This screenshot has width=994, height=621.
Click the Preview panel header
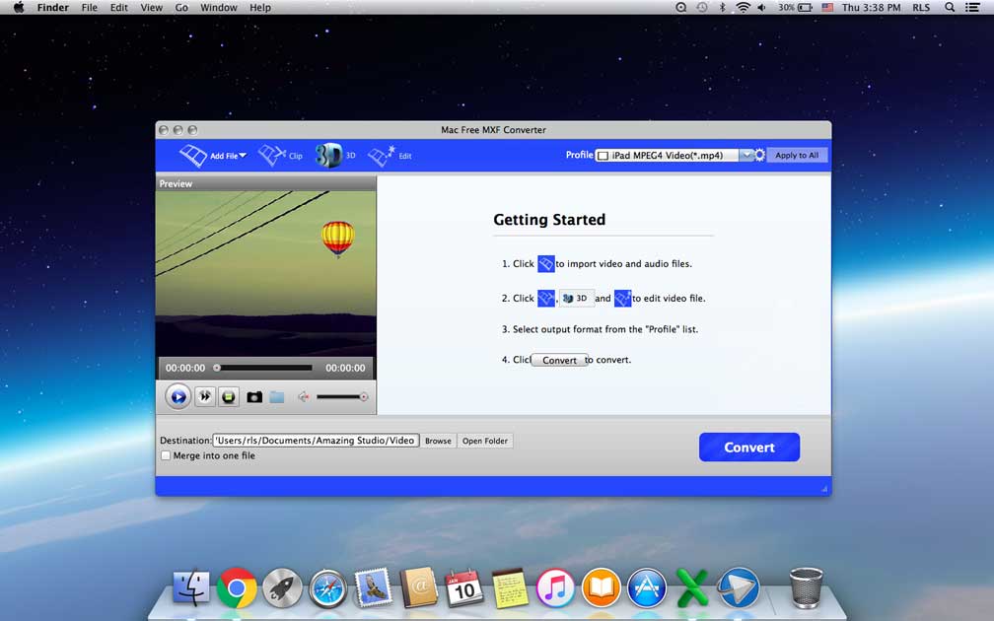pyautogui.click(x=265, y=183)
